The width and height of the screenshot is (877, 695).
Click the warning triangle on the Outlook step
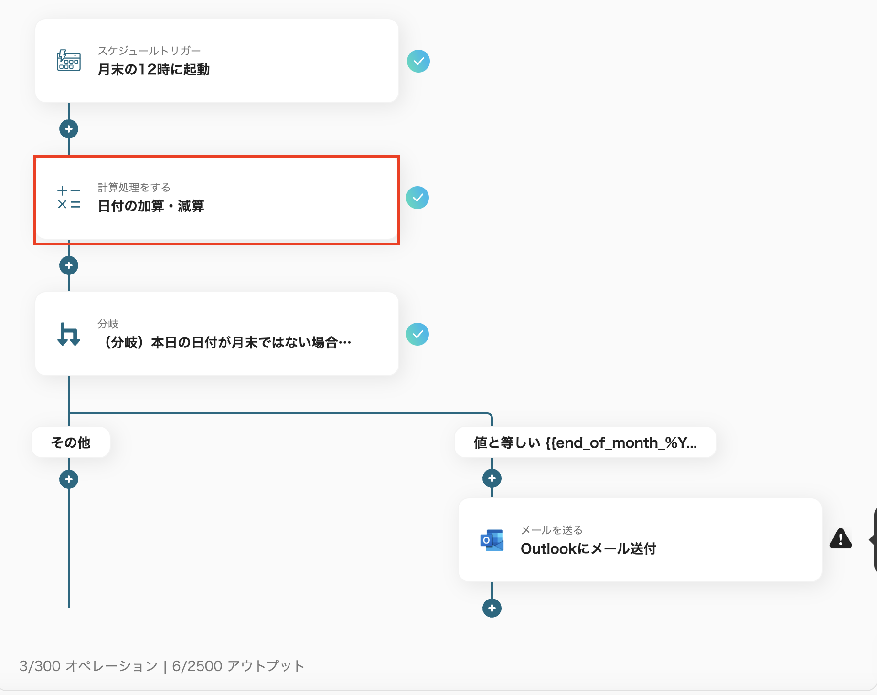pyautogui.click(x=841, y=539)
